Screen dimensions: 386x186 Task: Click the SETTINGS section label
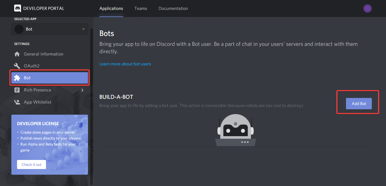(x=22, y=44)
